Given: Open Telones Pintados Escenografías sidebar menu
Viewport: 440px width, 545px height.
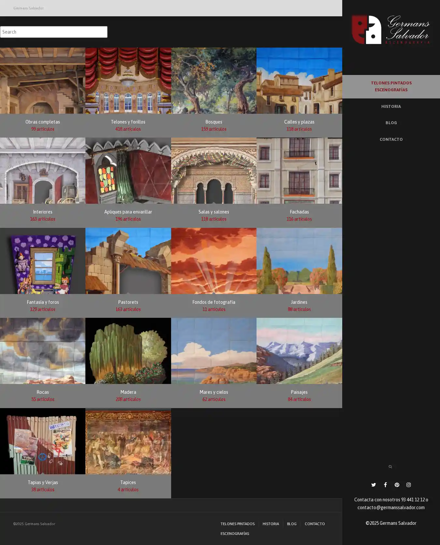Looking at the screenshot, I should tap(391, 86).
